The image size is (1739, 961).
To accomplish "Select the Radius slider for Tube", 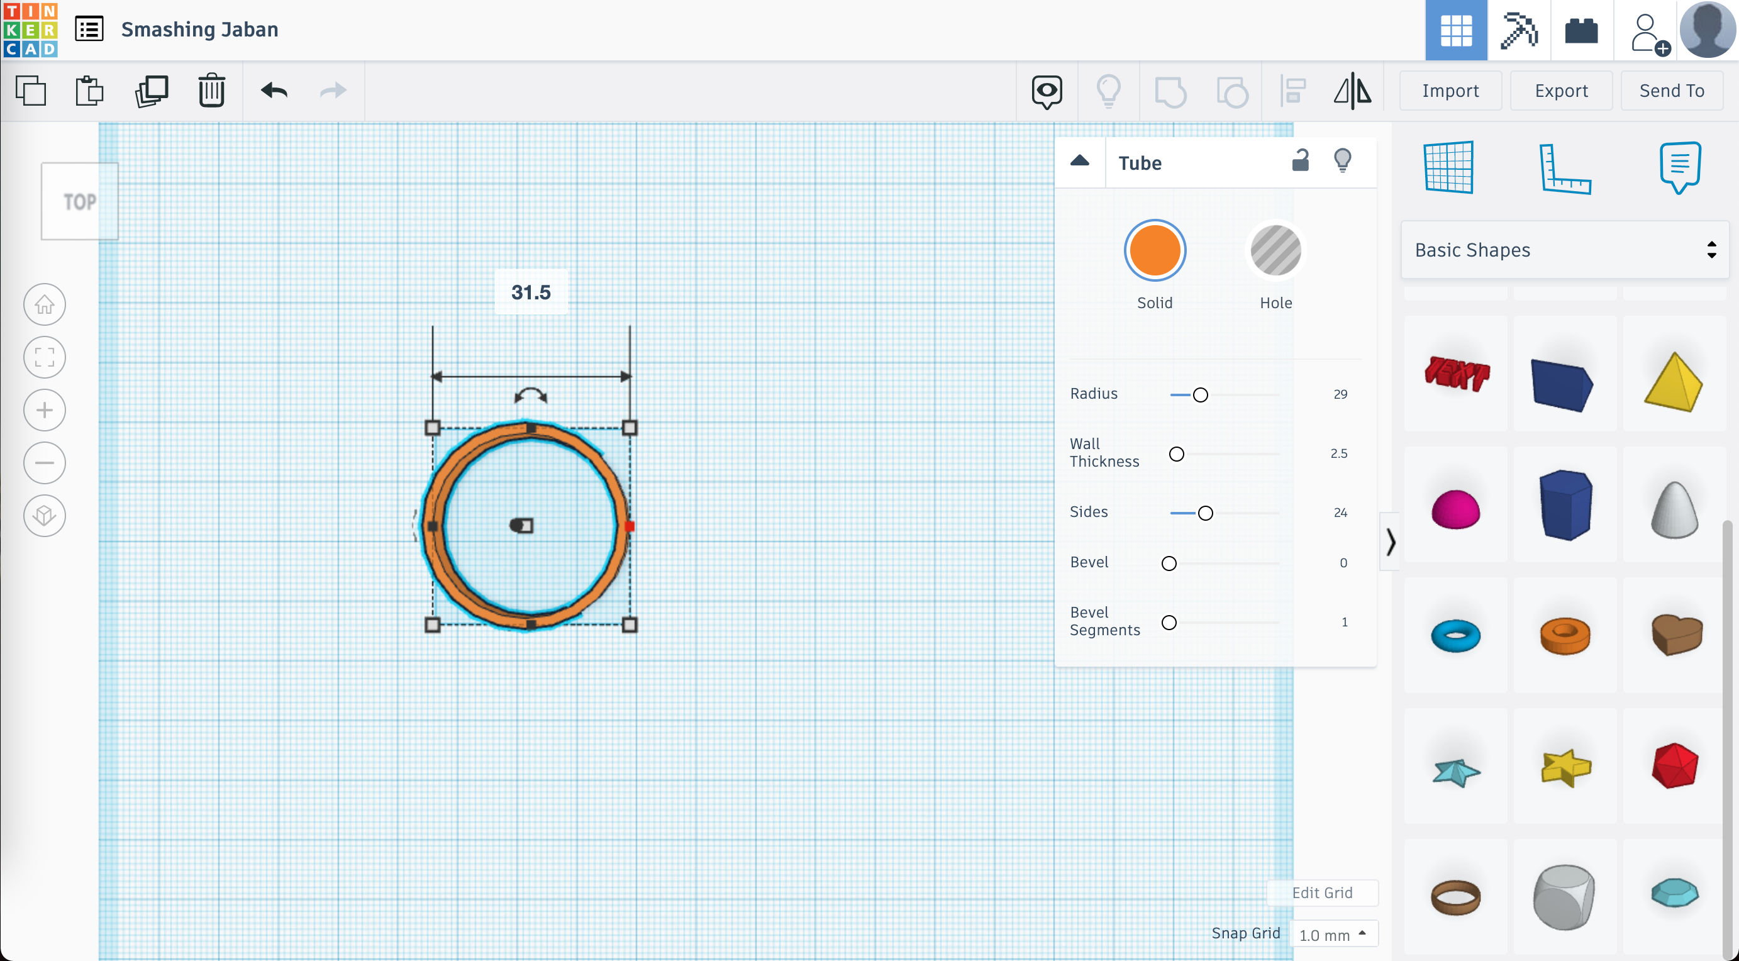I will tap(1198, 394).
